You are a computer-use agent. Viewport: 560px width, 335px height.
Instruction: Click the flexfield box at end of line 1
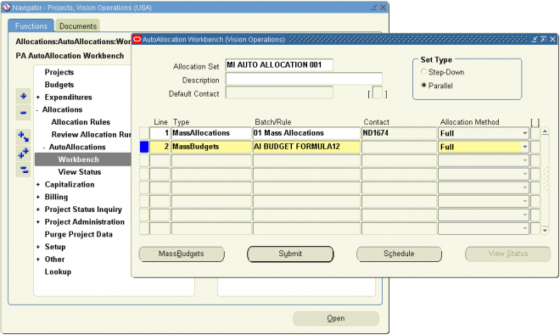[x=535, y=133]
